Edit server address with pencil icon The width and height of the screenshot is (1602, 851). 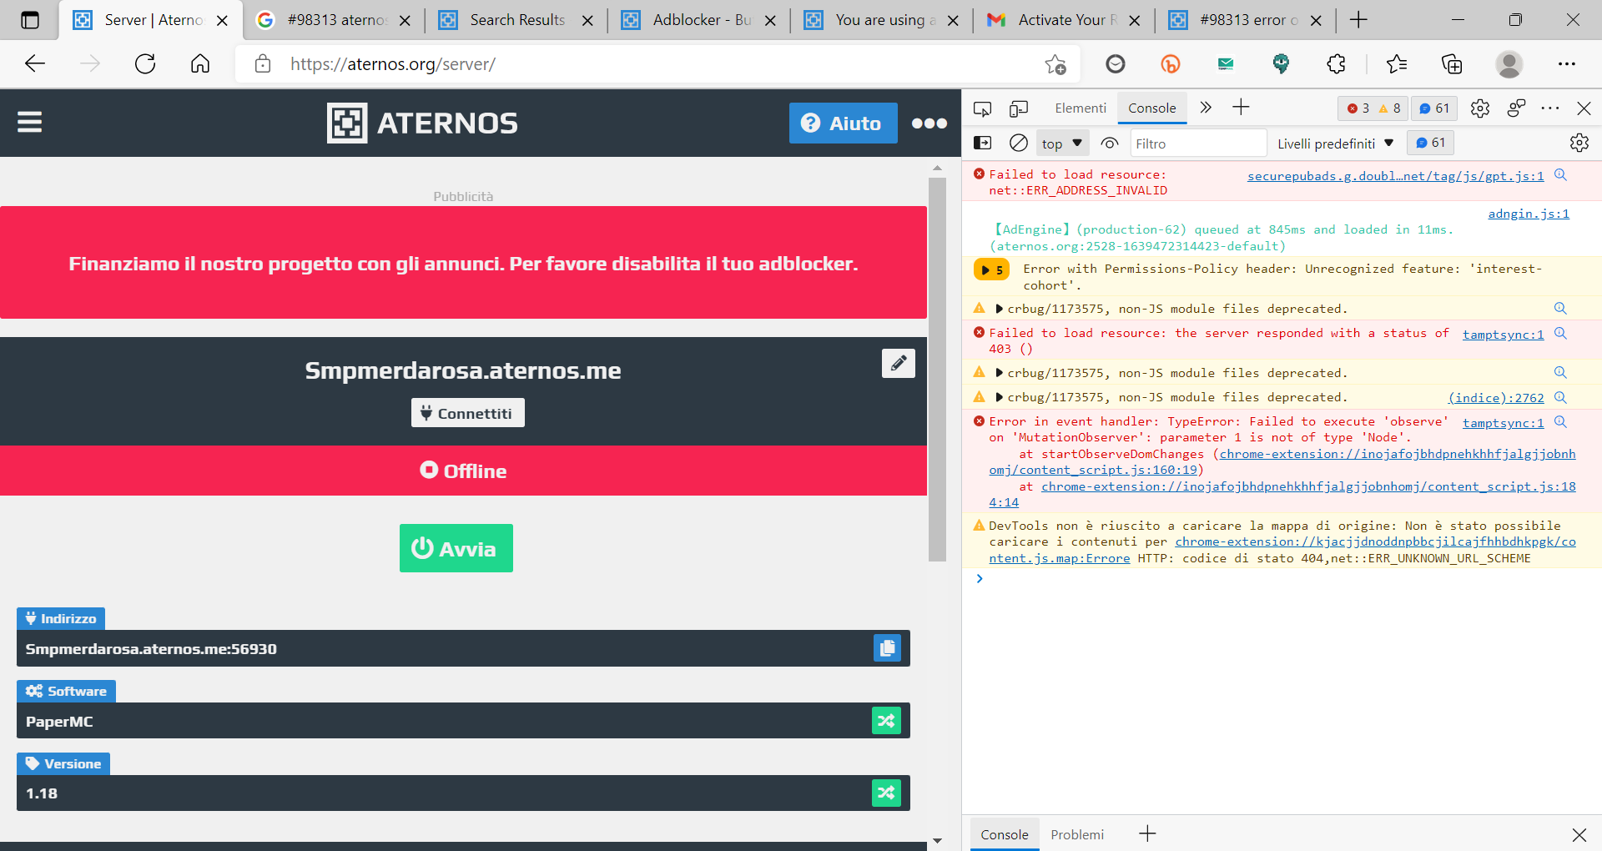click(899, 363)
